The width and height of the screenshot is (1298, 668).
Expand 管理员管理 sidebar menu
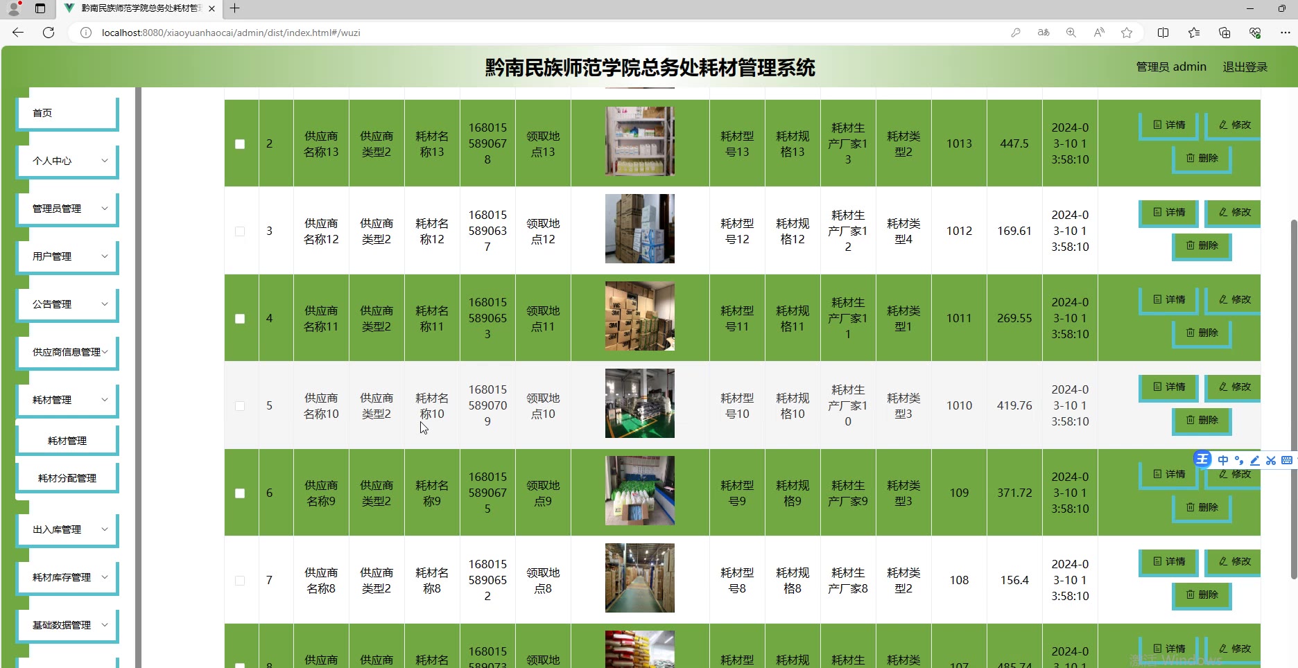pos(67,209)
